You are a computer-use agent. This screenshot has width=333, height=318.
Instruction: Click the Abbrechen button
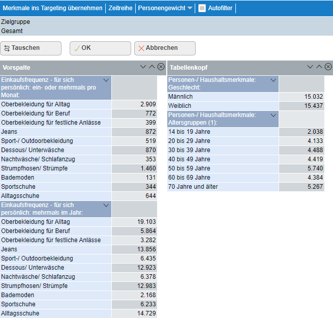(x=165, y=48)
